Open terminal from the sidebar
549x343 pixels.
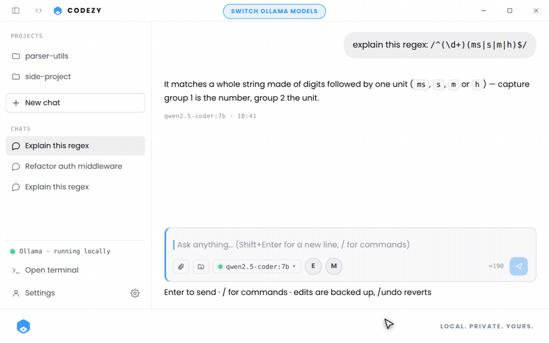click(75, 270)
